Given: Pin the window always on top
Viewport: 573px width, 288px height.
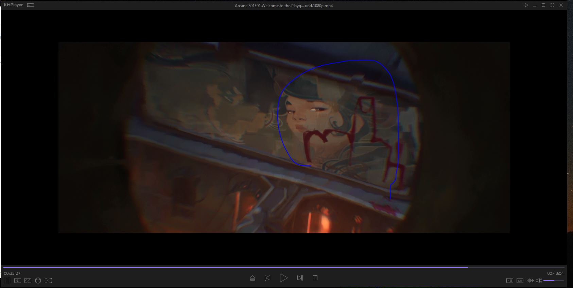Looking at the screenshot, I should click(526, 5).
